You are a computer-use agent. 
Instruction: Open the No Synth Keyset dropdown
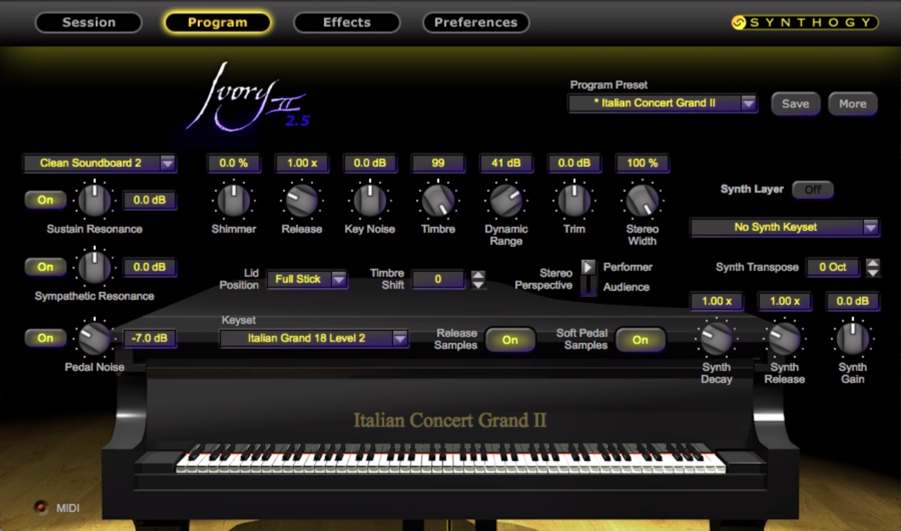[x=784, y=227]
